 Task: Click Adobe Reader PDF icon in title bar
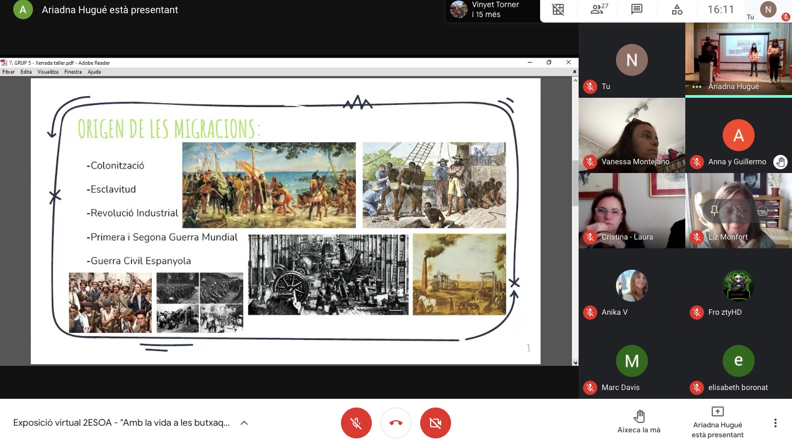[4, 63]
